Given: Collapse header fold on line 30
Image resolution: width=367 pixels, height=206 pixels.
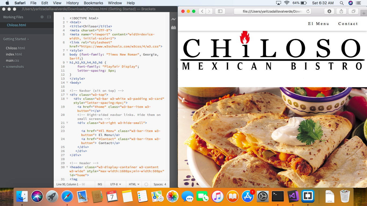Looking at the screenshot, I should tap(67, 167).
